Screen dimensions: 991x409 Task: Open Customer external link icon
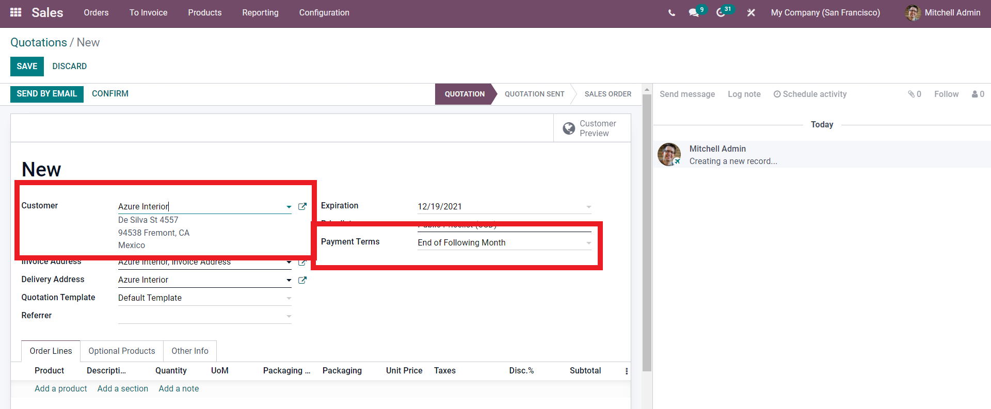[x=302, y=206]
